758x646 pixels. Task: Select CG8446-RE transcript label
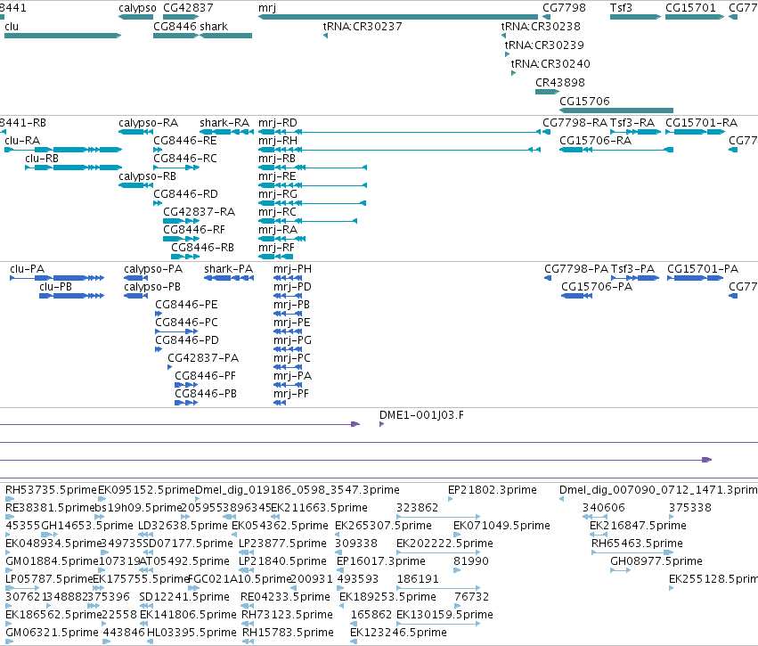185,141
